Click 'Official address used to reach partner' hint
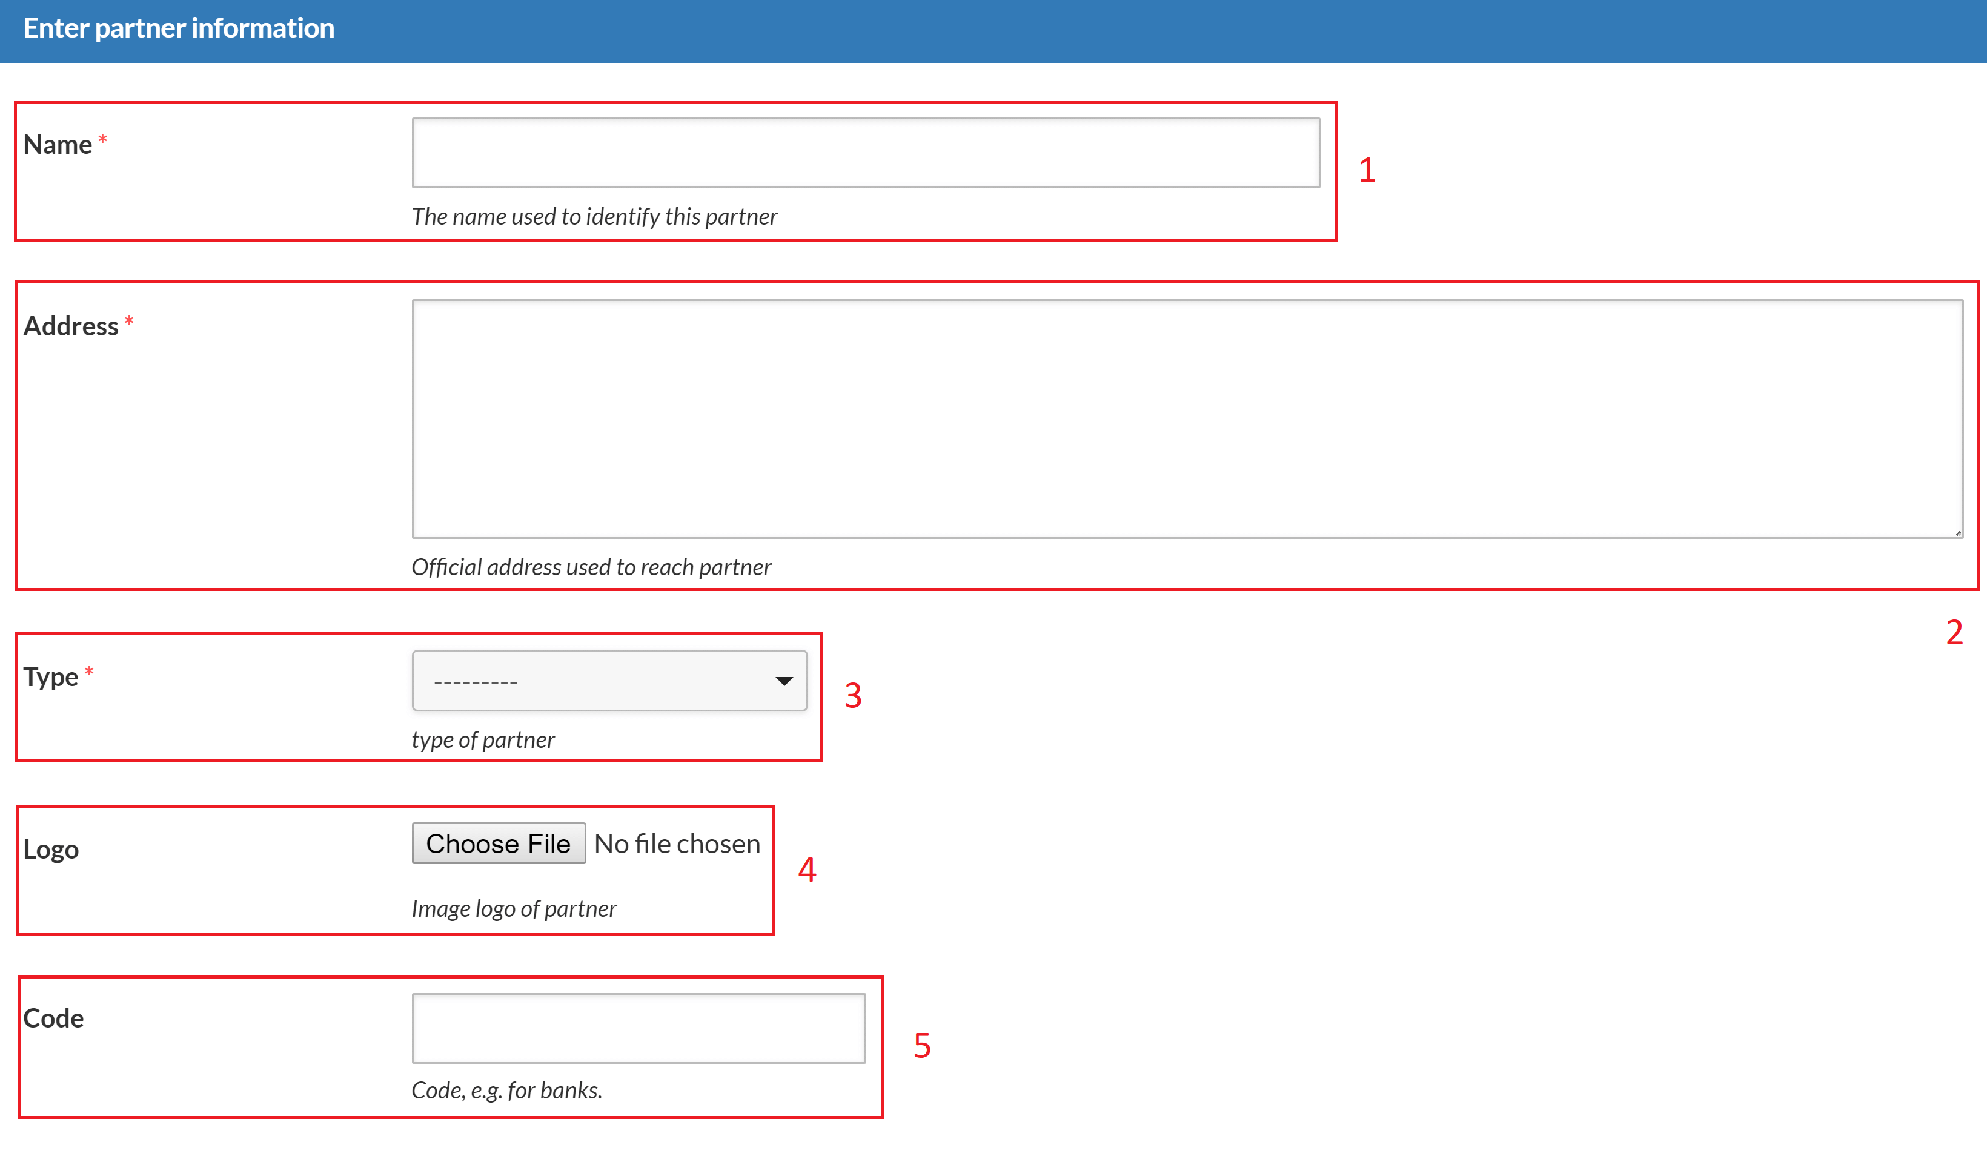 click(591, 567)
